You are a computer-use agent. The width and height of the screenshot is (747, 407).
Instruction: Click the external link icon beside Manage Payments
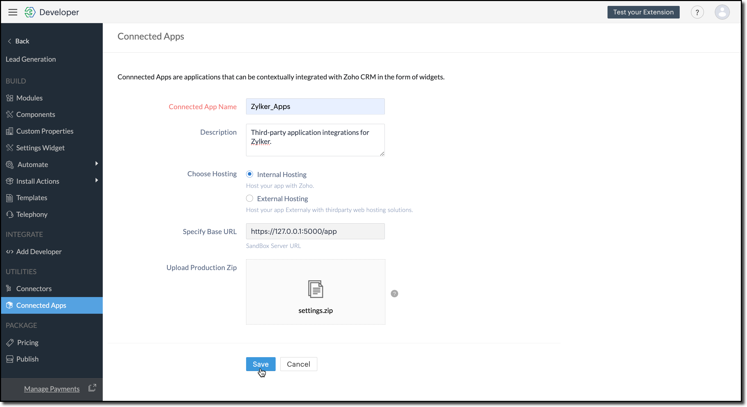pos(92,388)
